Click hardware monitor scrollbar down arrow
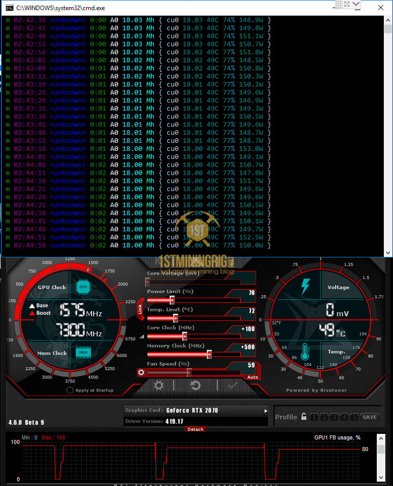393x486 pixels. (381, 477)
